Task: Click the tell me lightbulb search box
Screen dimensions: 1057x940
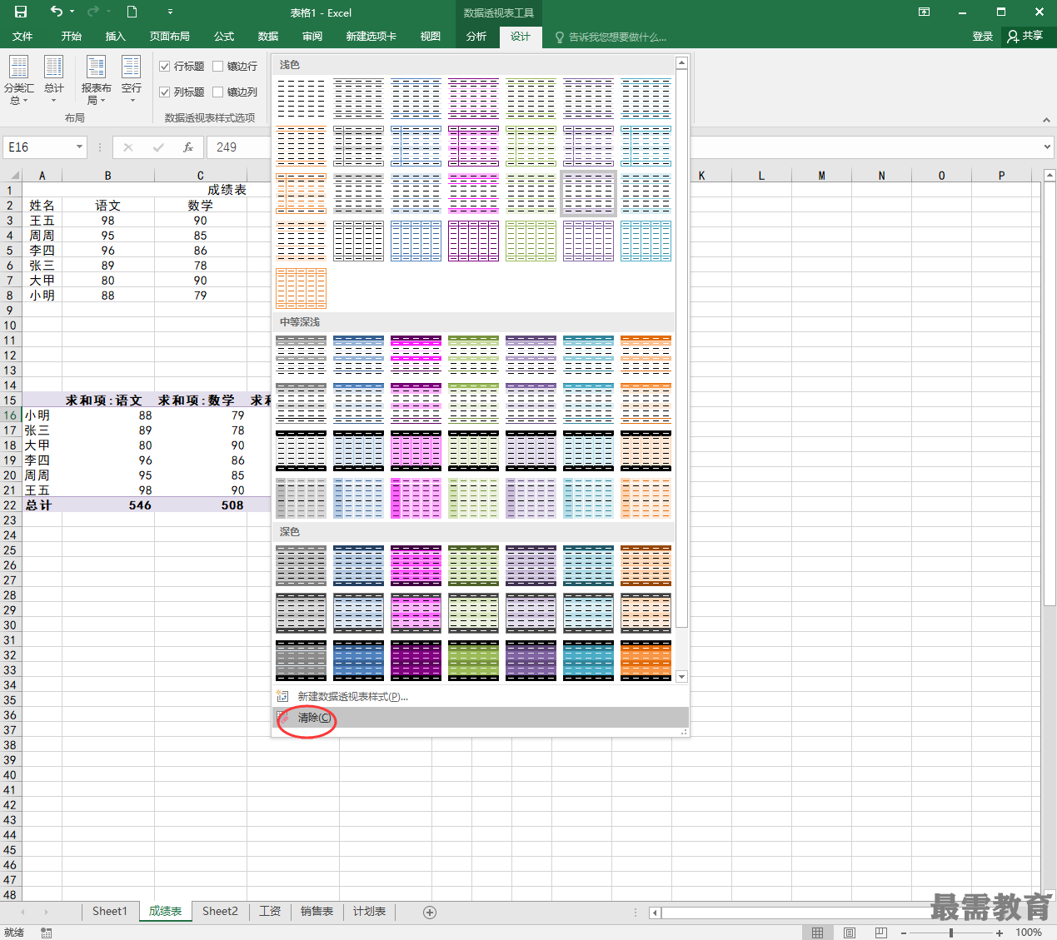Action: click(x=611, y=37)
